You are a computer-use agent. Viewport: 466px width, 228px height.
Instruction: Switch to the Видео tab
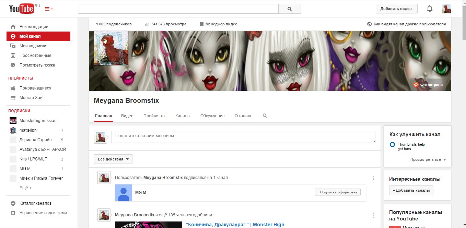(127, 116)
